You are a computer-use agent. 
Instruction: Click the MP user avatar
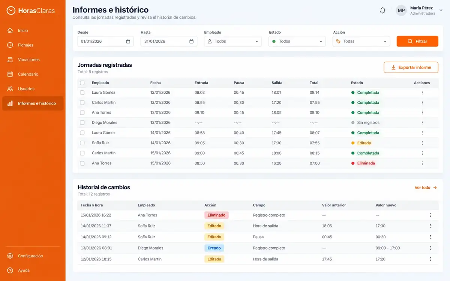(x=401, y=10)
